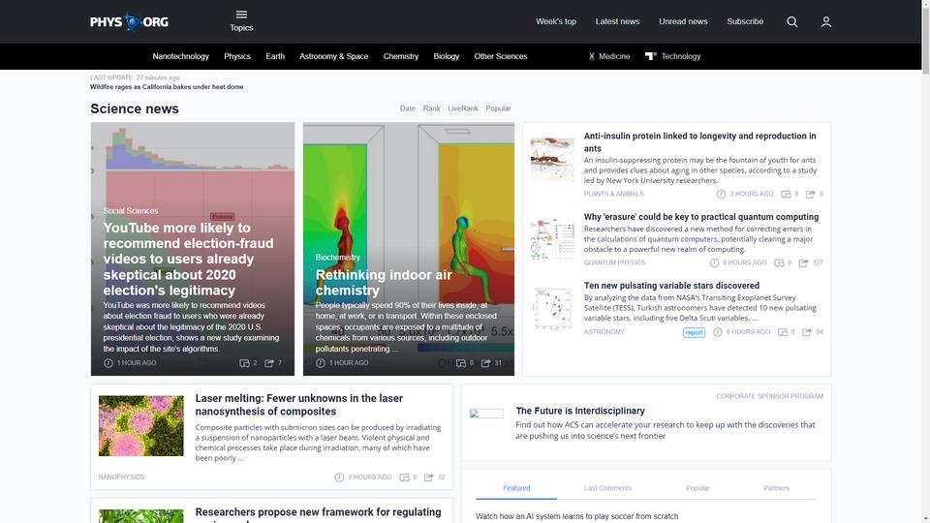The width and height of the screenshot is (930, 523).
Task: Click clock icon on anti-insulin ants article
Action: (x=721, y=194)
